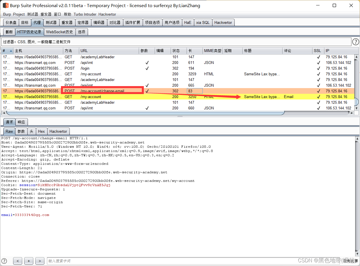This screenshot has width=360, height=266.
Task: Open the HaE tab
Action: point(188,22)
